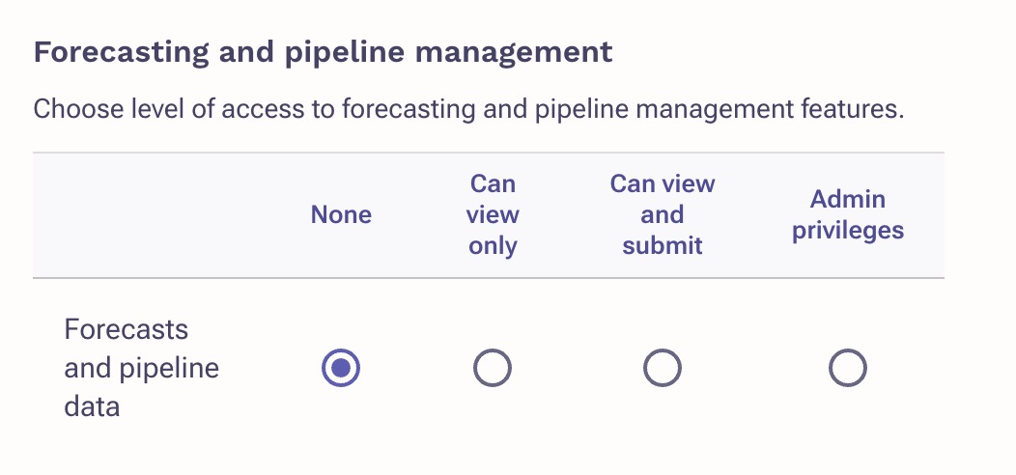The height and width of the screenshot is (475, 1016).
Task: Set forecasts access to Can view and submit
Action: pyautogui.click(x=663, y=368)
